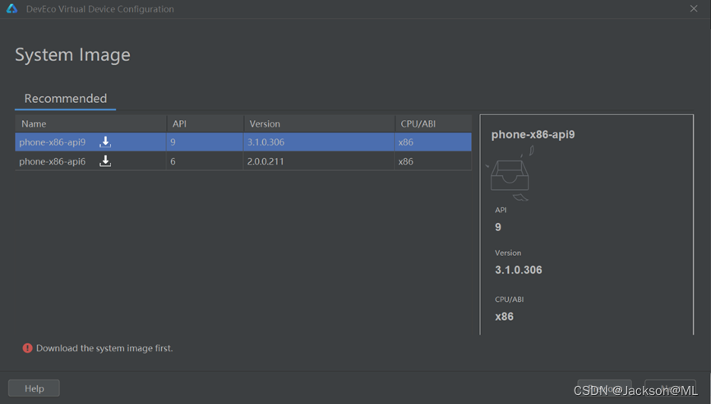
Task: Select the phone-x86-api6 row name
Action: pos(52,161)
